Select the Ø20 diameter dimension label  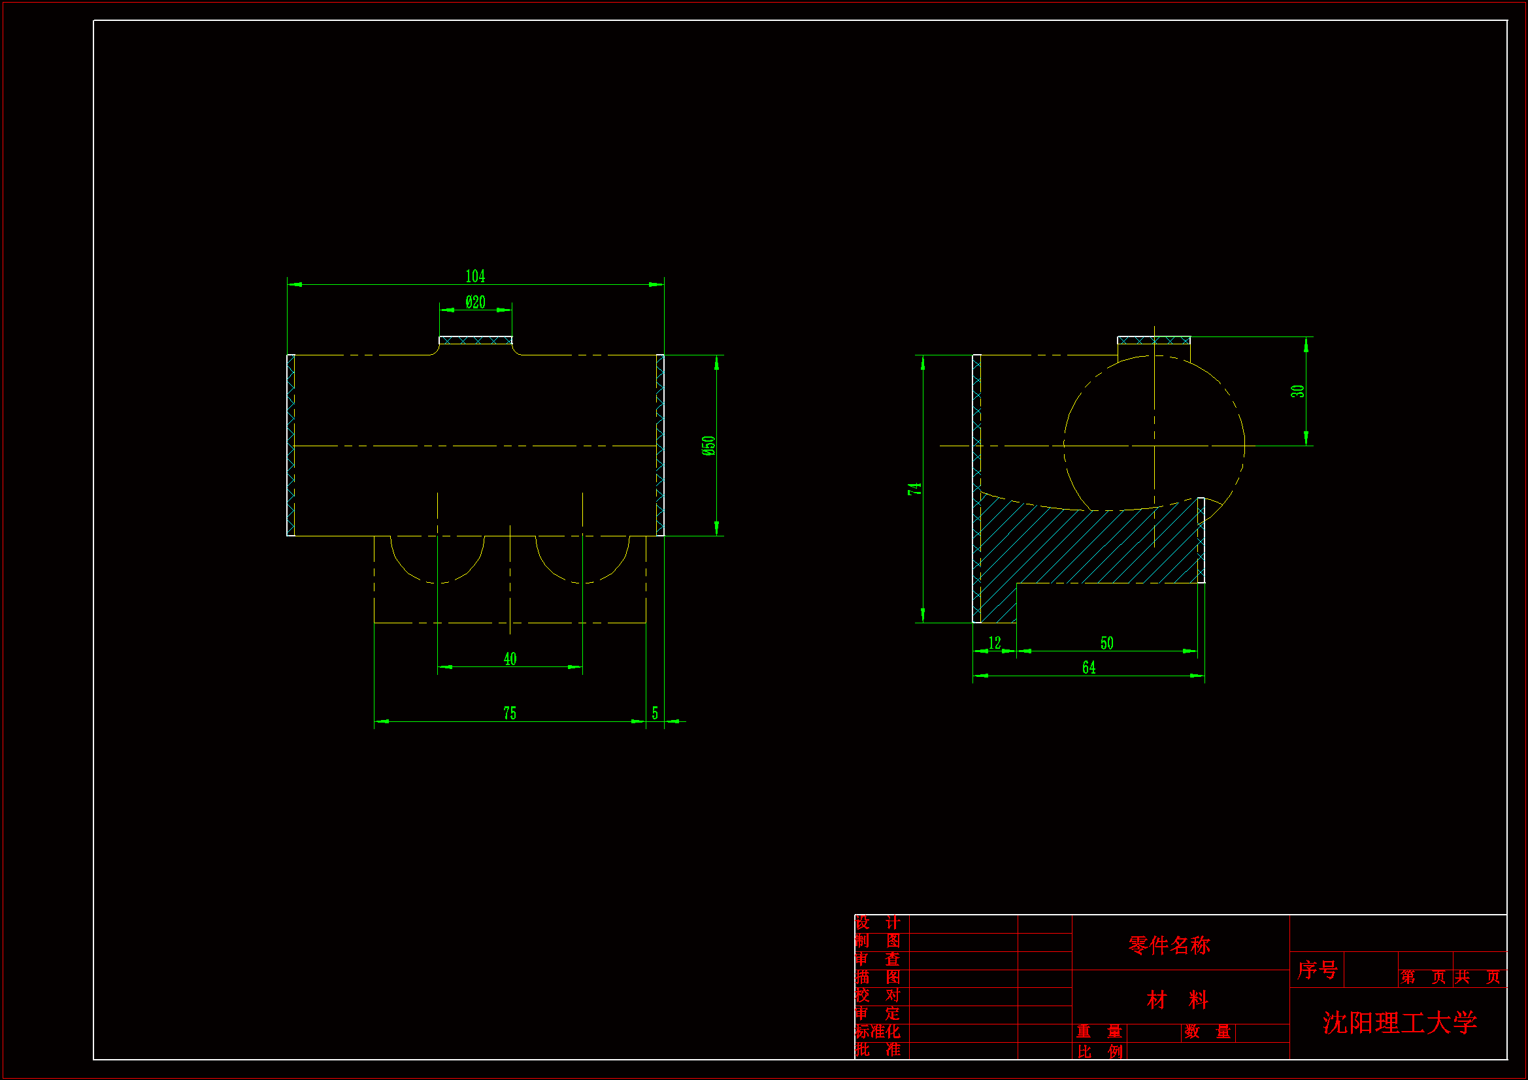click(x=475, y=302)
